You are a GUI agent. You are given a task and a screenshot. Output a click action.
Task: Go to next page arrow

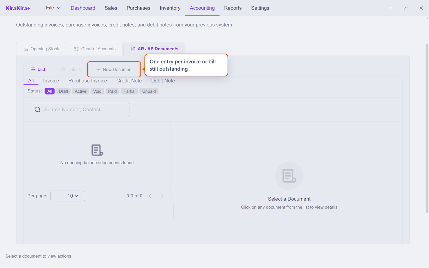tap(162, 196)
